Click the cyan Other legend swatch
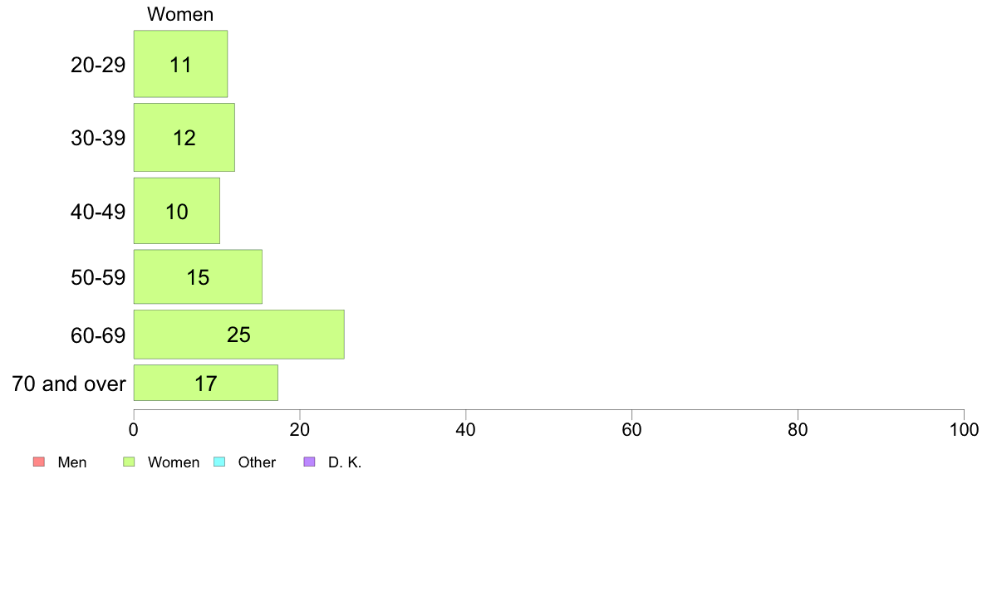Screen dimensions: 987x611 tap(219, 462)
